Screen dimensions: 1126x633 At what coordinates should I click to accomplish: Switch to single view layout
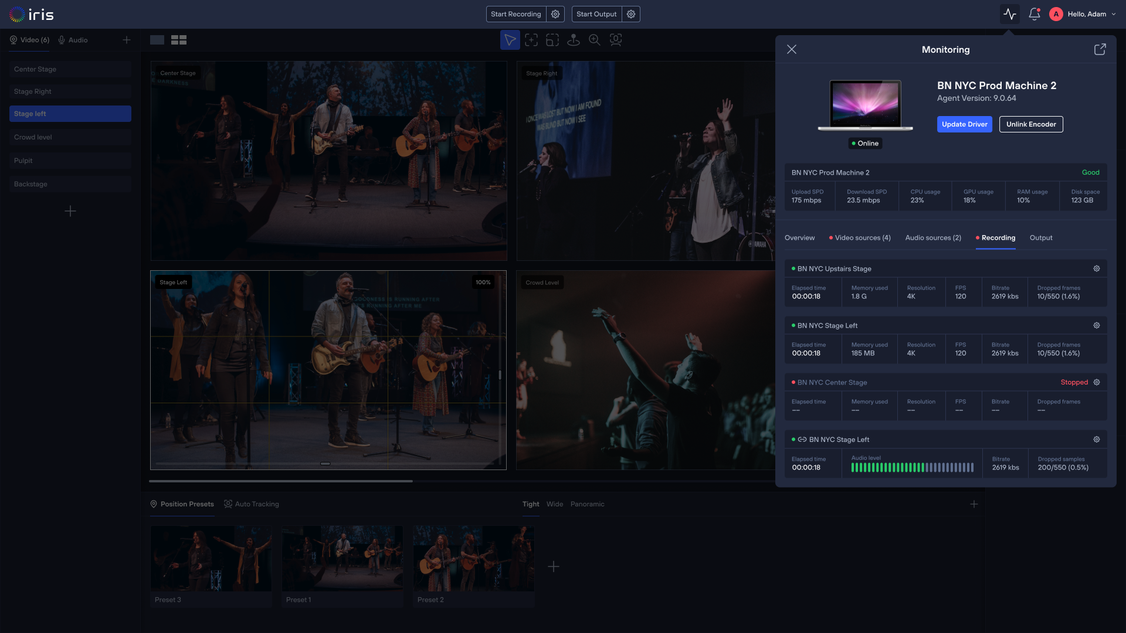[157, 40]
